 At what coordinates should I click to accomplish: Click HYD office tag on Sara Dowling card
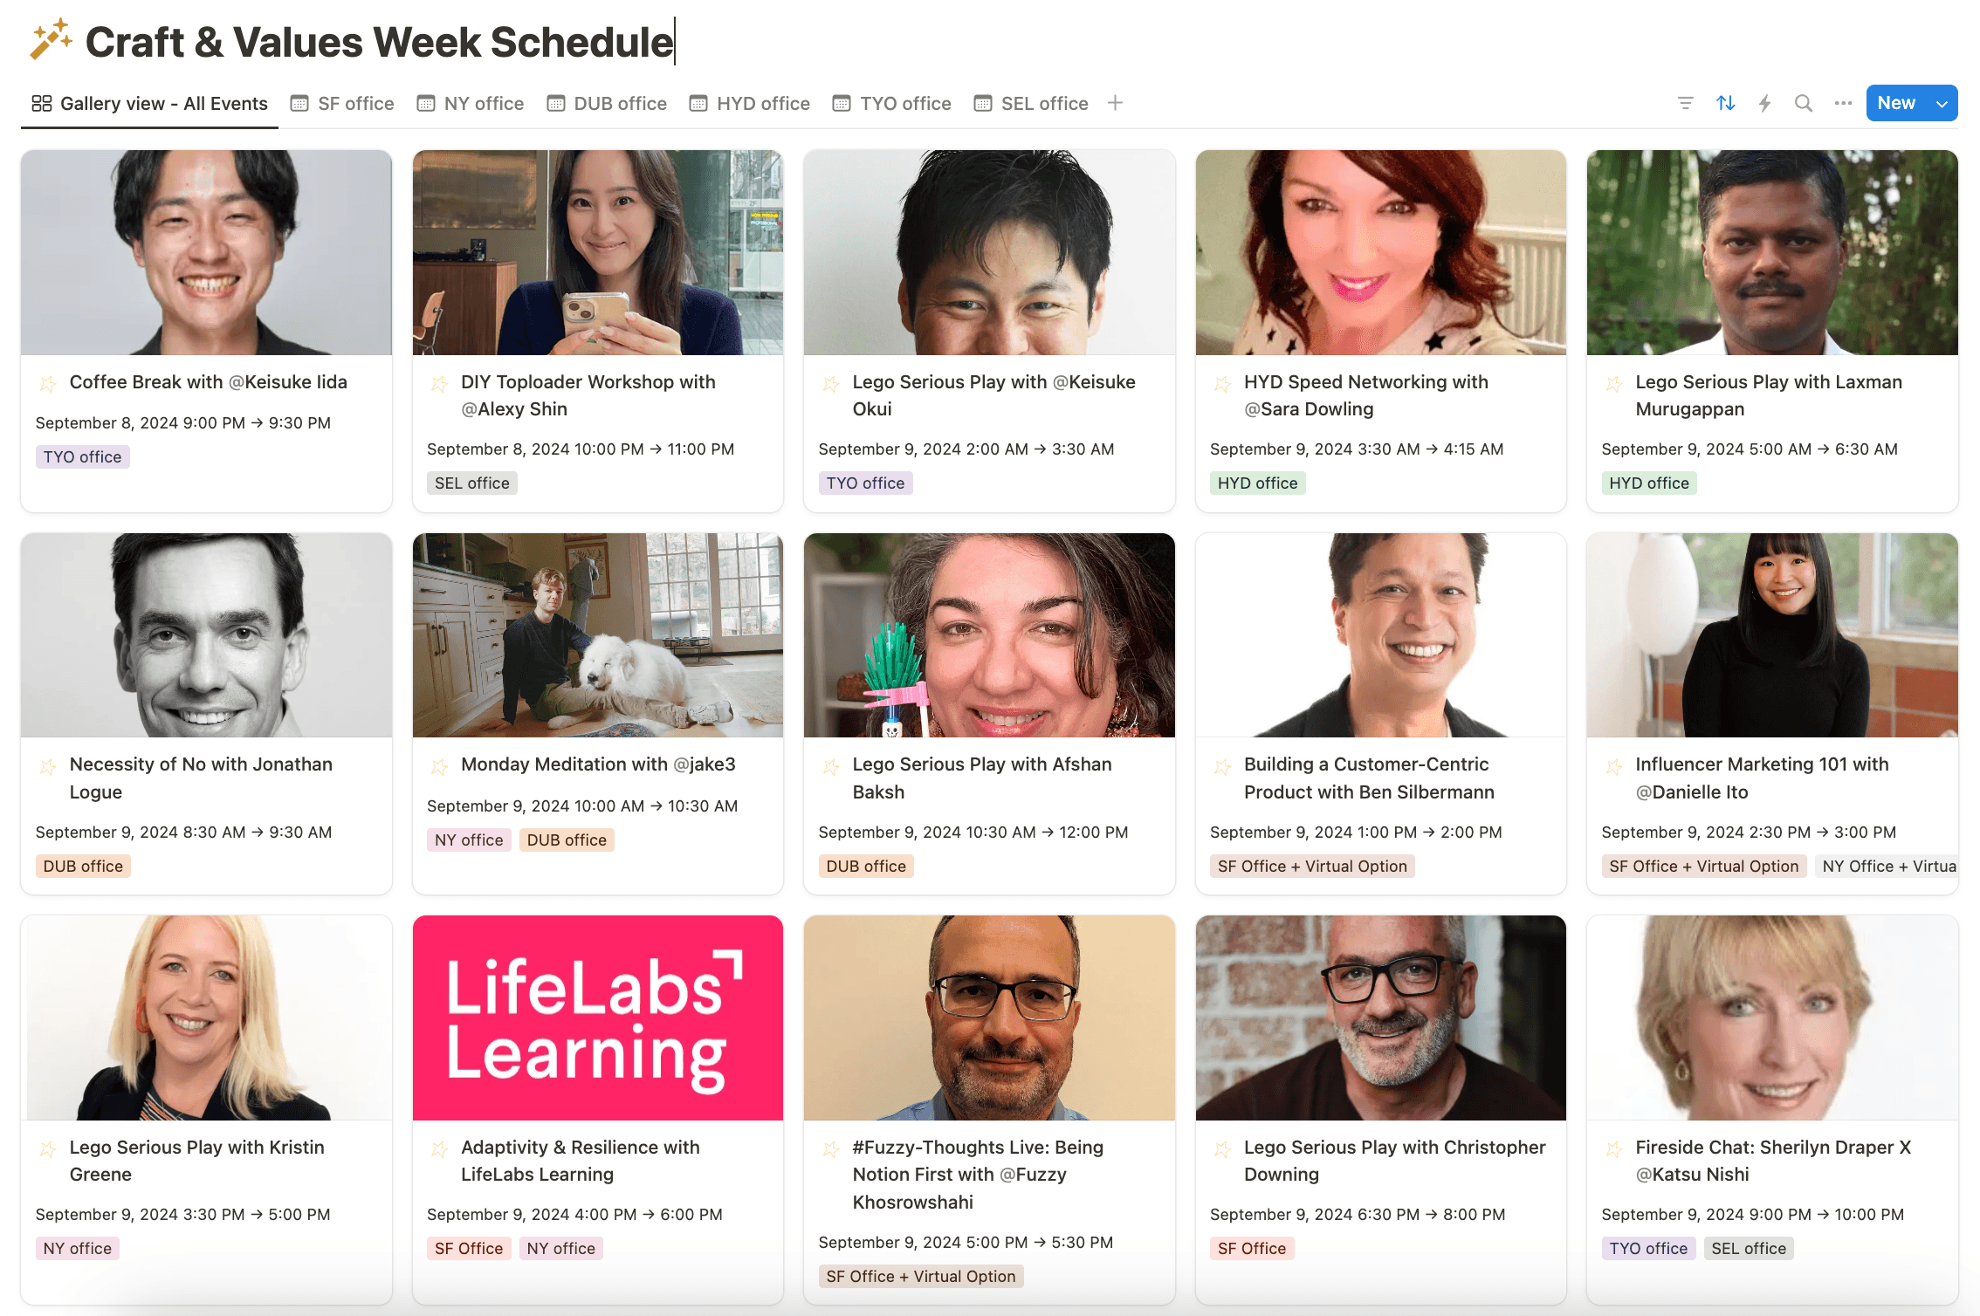click(x=1257, y=483)
